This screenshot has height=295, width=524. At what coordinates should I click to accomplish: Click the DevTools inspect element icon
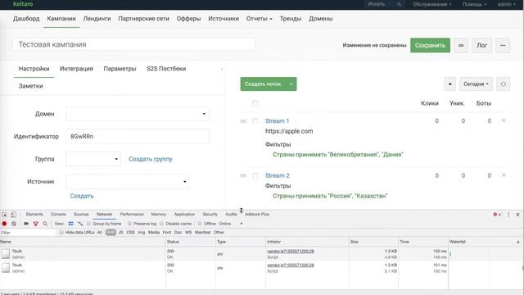4,215
